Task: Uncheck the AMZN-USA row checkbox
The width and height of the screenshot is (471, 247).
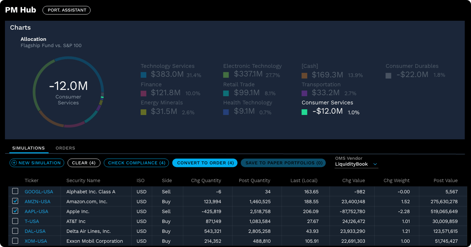Action: pos(15,201)
